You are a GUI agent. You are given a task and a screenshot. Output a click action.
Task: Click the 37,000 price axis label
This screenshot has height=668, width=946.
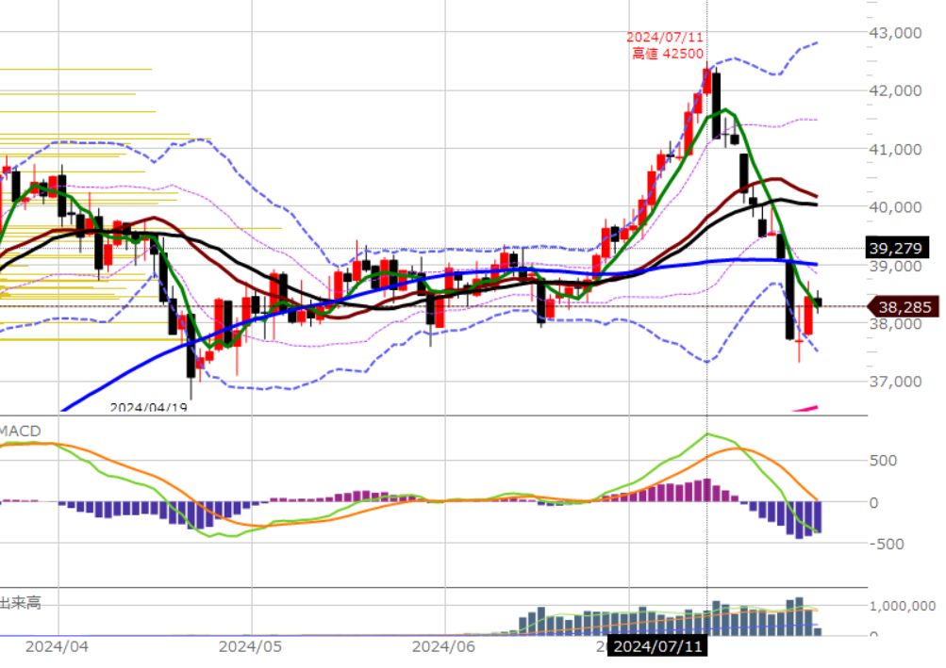[895, 381]
